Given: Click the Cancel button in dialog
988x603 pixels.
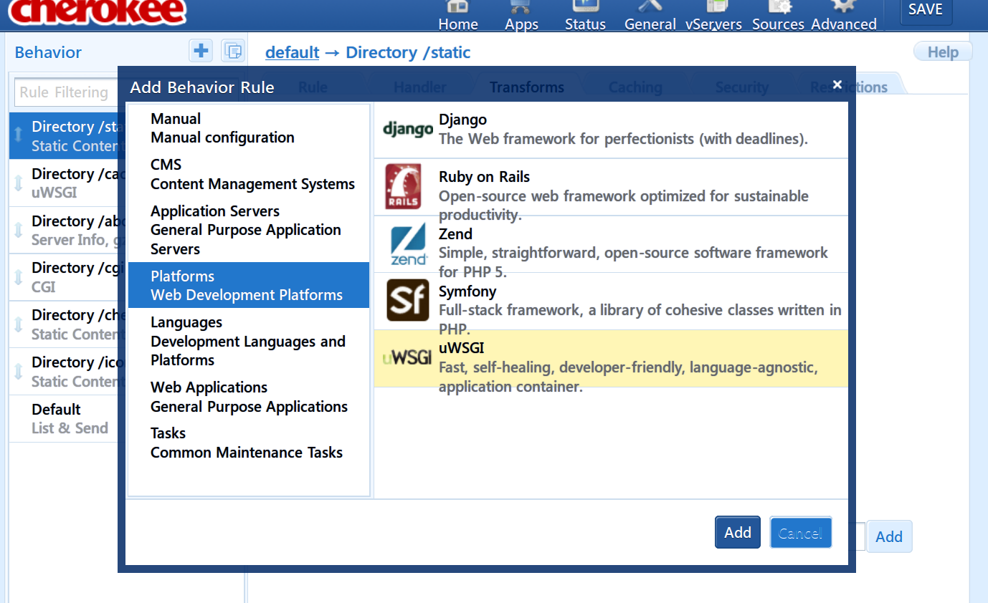Looking at the screenshot, I should tap(801, 532).
